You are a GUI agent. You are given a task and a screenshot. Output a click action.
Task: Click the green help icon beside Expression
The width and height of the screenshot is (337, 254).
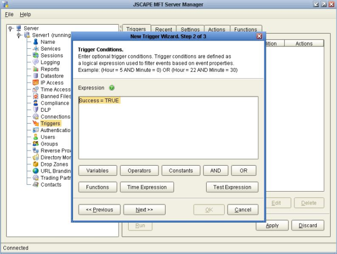coord(111,88)
